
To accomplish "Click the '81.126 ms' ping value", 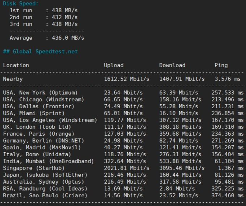I will click(x=229, y=175).
